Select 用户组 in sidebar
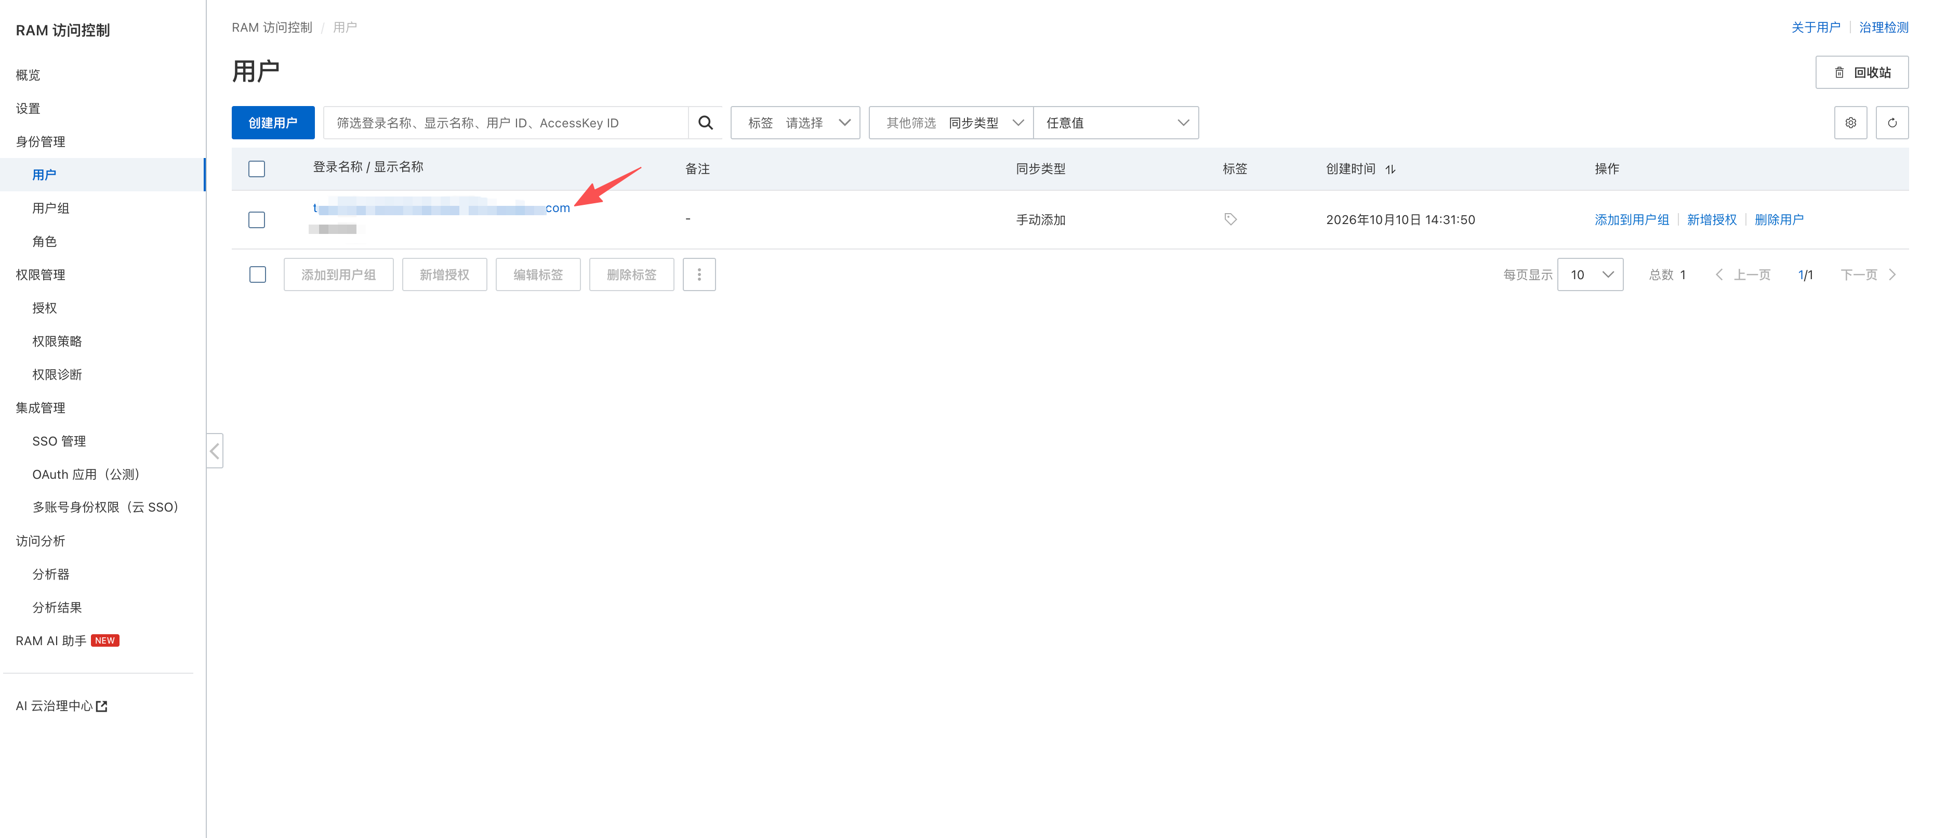The width and height of the screenshot is (1933, 838). (x=51, y=208)
